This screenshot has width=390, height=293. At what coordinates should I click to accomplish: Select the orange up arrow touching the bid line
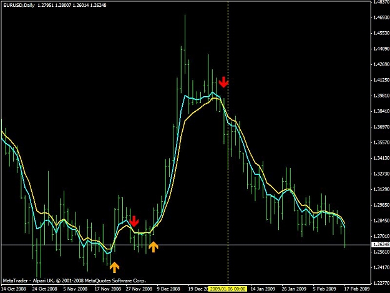[x=154, y=247]
